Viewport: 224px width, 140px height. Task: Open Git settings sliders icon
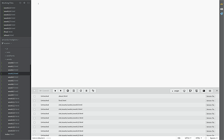pos(210,91)
